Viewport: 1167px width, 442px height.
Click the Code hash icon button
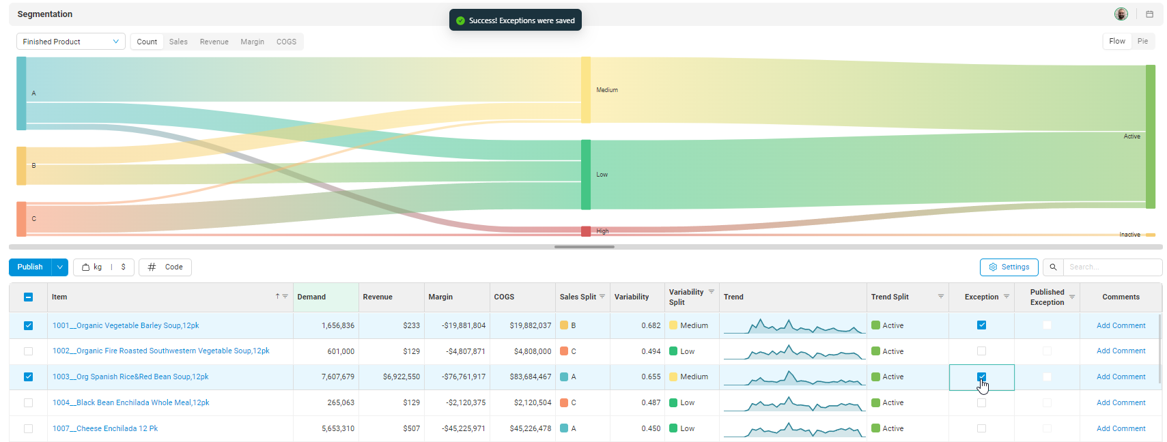(x=165, y=267)
